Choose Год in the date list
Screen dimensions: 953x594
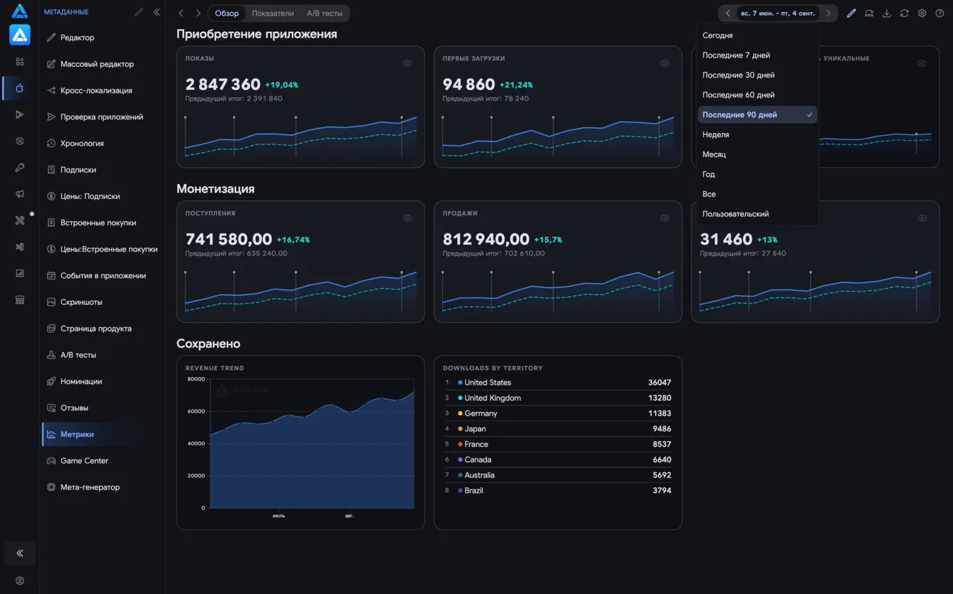click(x=758, y=175)
